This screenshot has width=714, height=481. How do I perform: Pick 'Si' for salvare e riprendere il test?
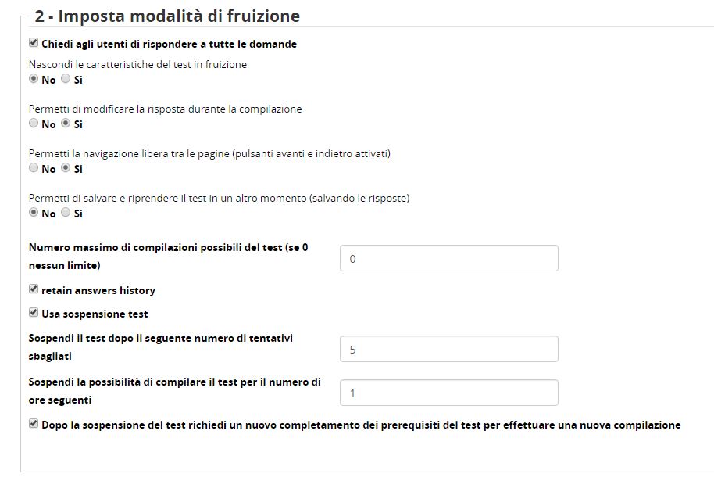click(66, 213)
